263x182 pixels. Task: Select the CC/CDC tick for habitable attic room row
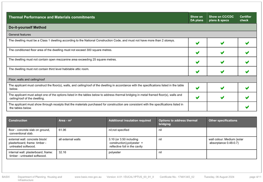click(222, 72)
